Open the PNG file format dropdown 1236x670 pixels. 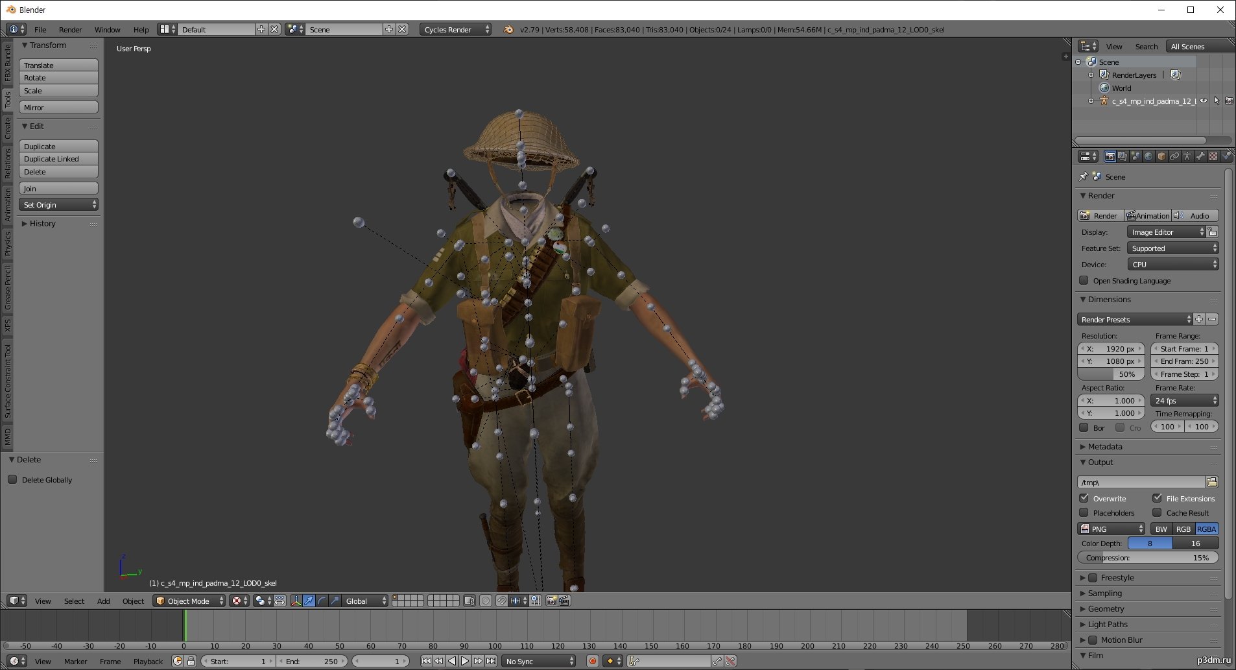(x=1111, y=529)
